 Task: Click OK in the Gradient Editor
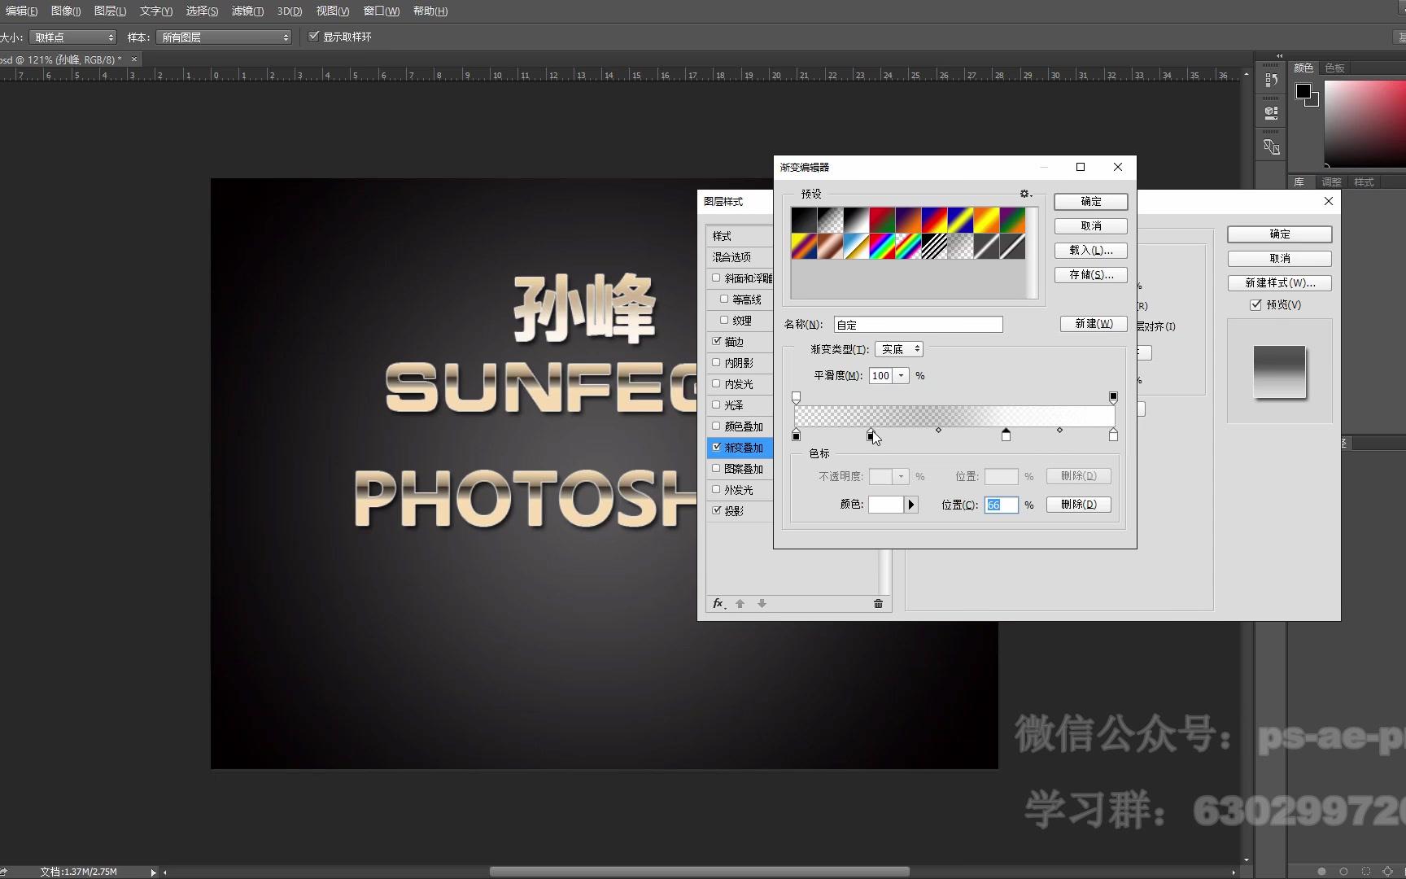(1091, 201)
